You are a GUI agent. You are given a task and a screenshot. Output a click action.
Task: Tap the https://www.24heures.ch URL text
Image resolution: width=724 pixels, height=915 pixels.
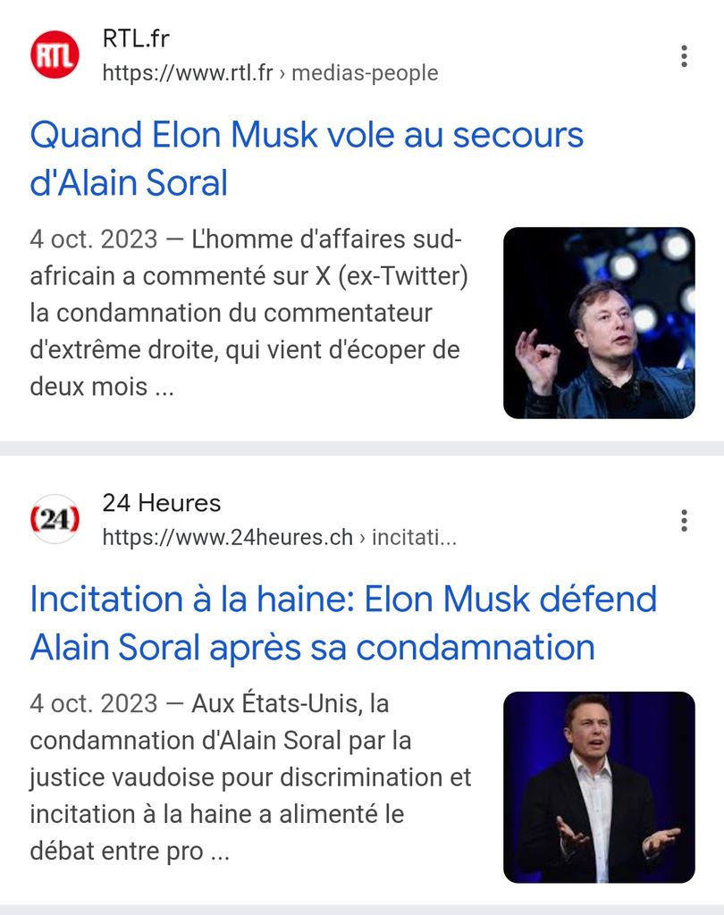click(x=228, y=537)
